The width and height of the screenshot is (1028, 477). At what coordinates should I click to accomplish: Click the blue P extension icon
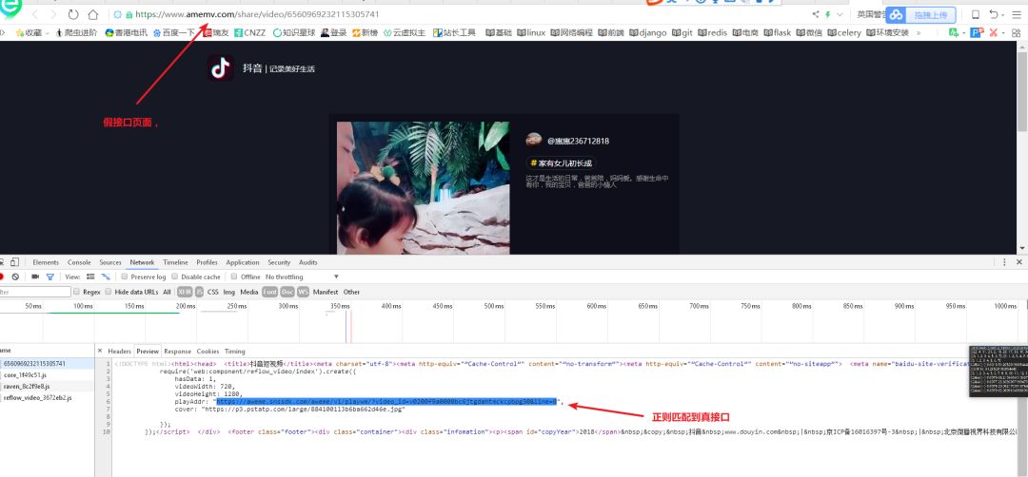[x=978, y=32]
